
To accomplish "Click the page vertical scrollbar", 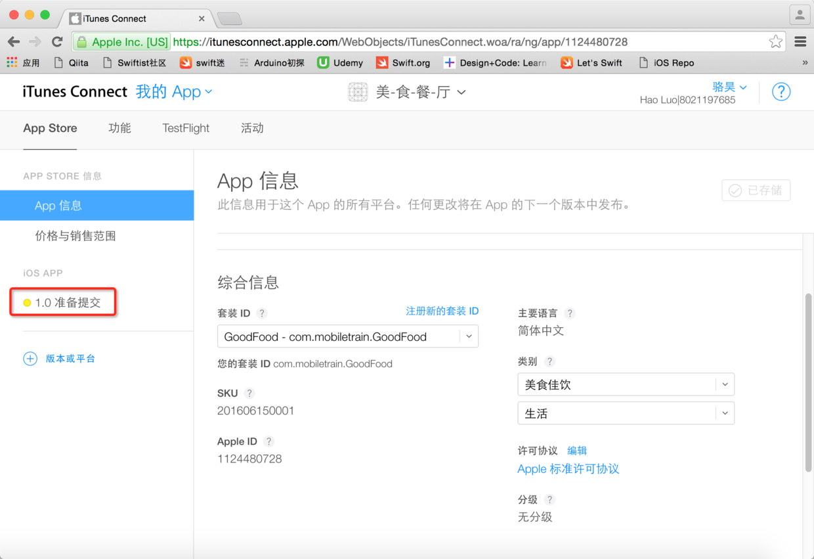I will click(x=809, y=382).
